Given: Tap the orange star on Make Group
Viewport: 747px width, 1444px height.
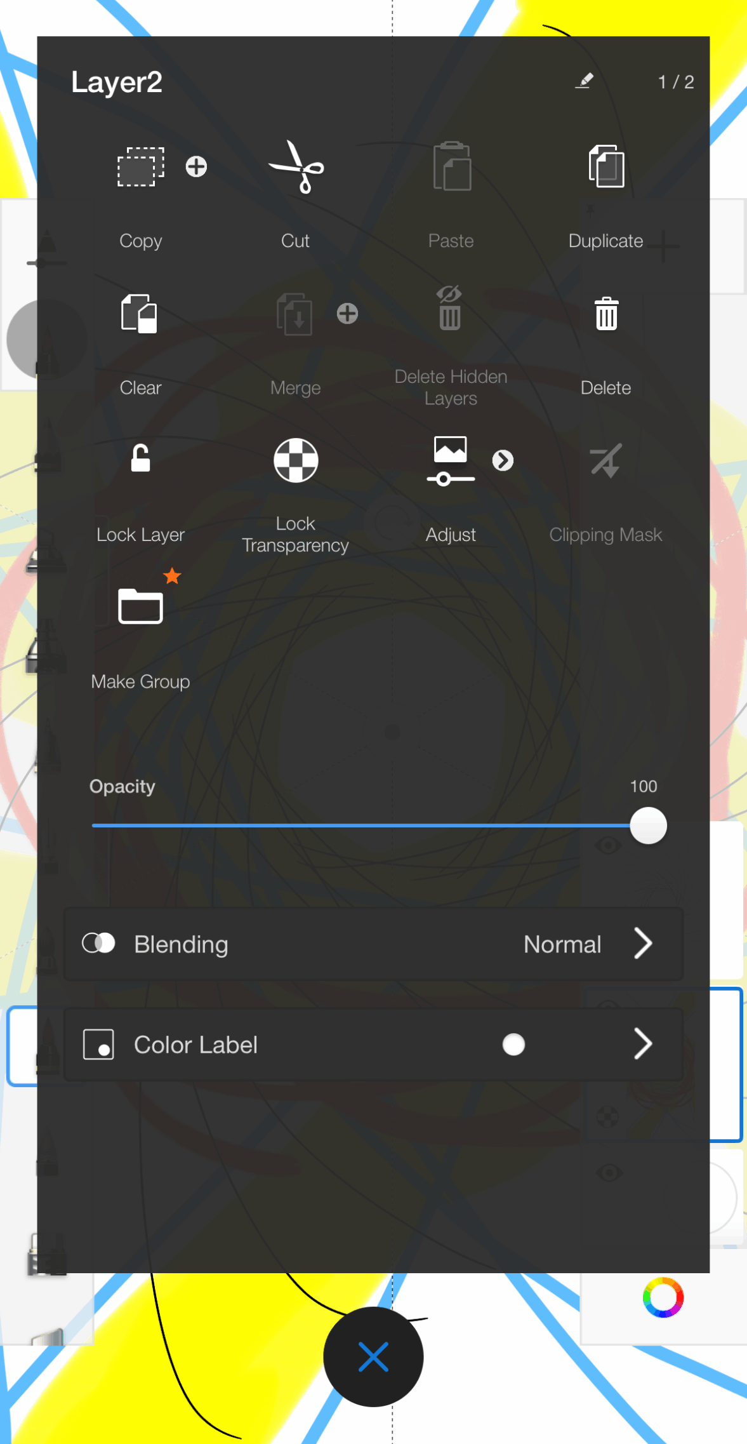Looking at the screenshot, I should pos(172,576).
